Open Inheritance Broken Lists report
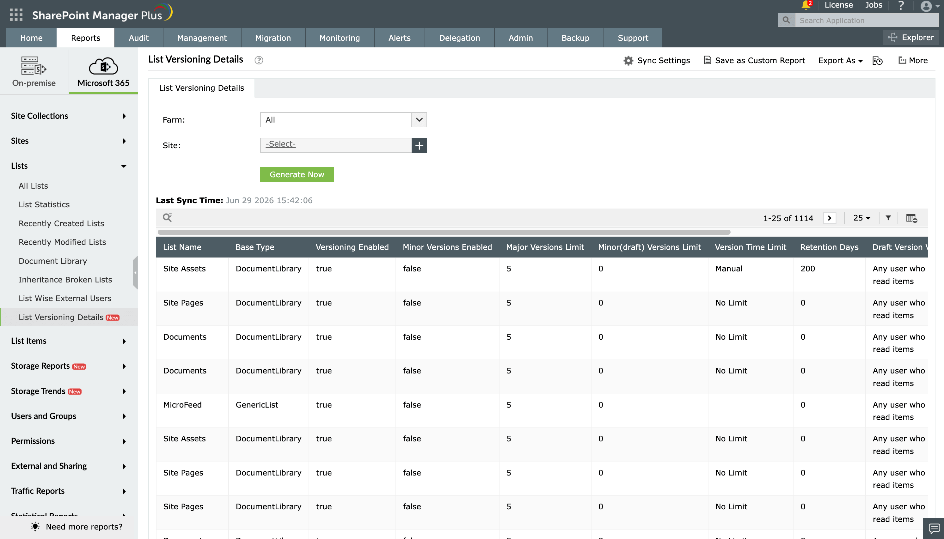 65,280
